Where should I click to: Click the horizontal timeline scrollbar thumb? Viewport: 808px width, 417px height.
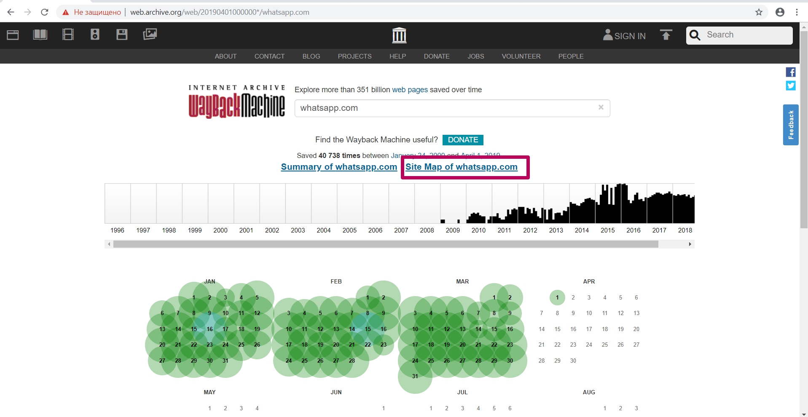tap(386, 244)
